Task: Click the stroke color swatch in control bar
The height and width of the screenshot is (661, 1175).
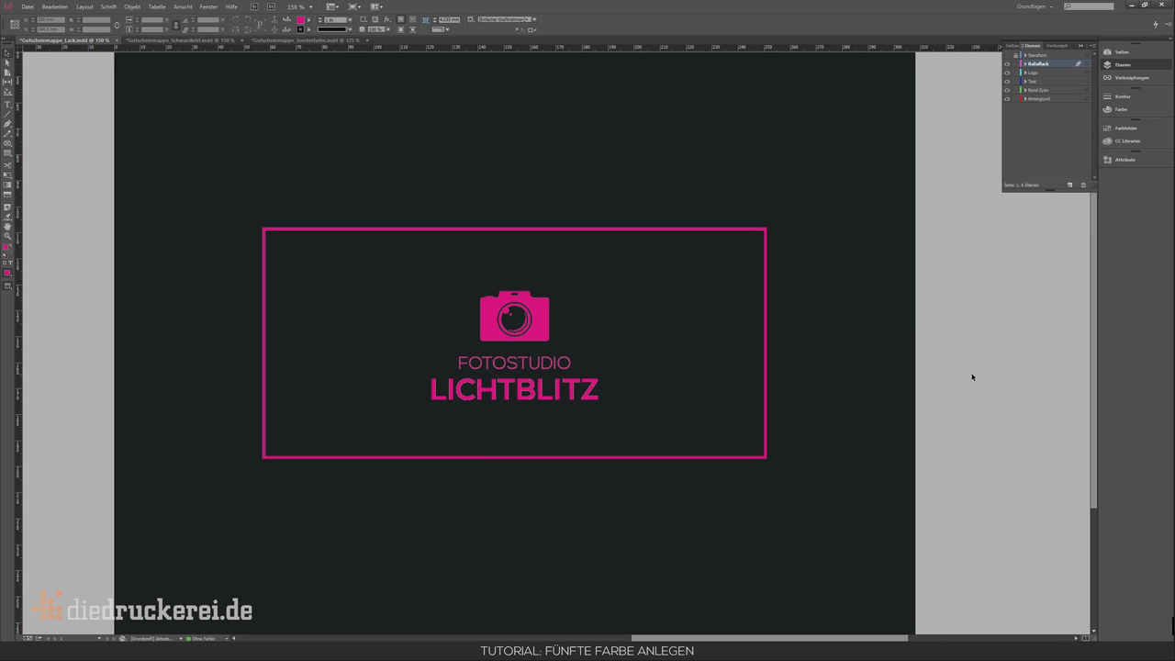Action: tap(300, 29)
